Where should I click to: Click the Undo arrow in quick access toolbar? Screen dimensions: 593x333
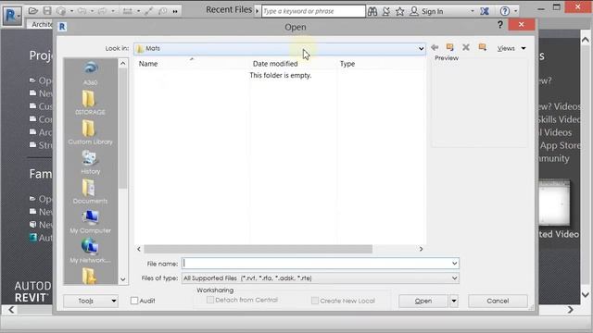82,11
